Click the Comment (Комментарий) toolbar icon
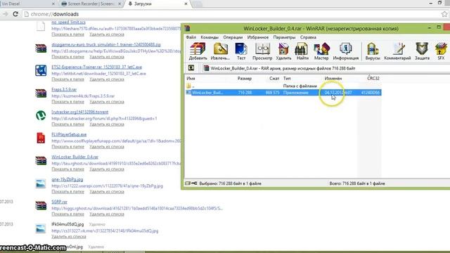The width and height of the screenshot is (450, 253). coord(397,51)
